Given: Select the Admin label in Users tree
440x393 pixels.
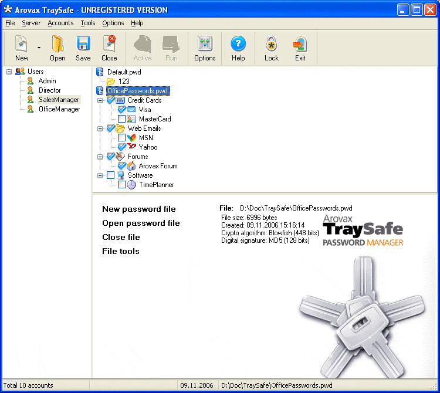Looking at the screenshot, I should pyautogui.click(x=47, y=81).
